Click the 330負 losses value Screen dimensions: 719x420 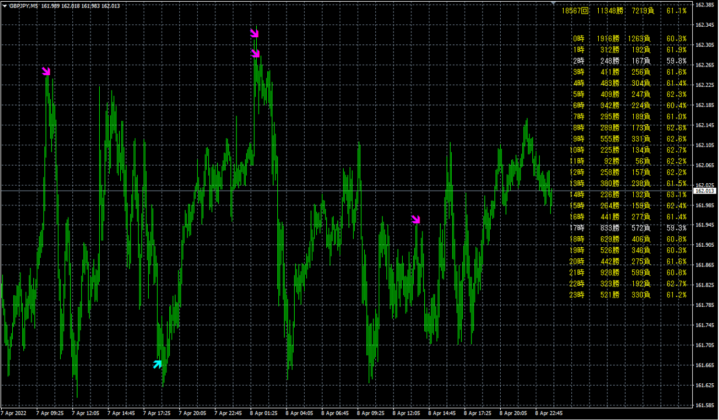click(x=641, y=295)
